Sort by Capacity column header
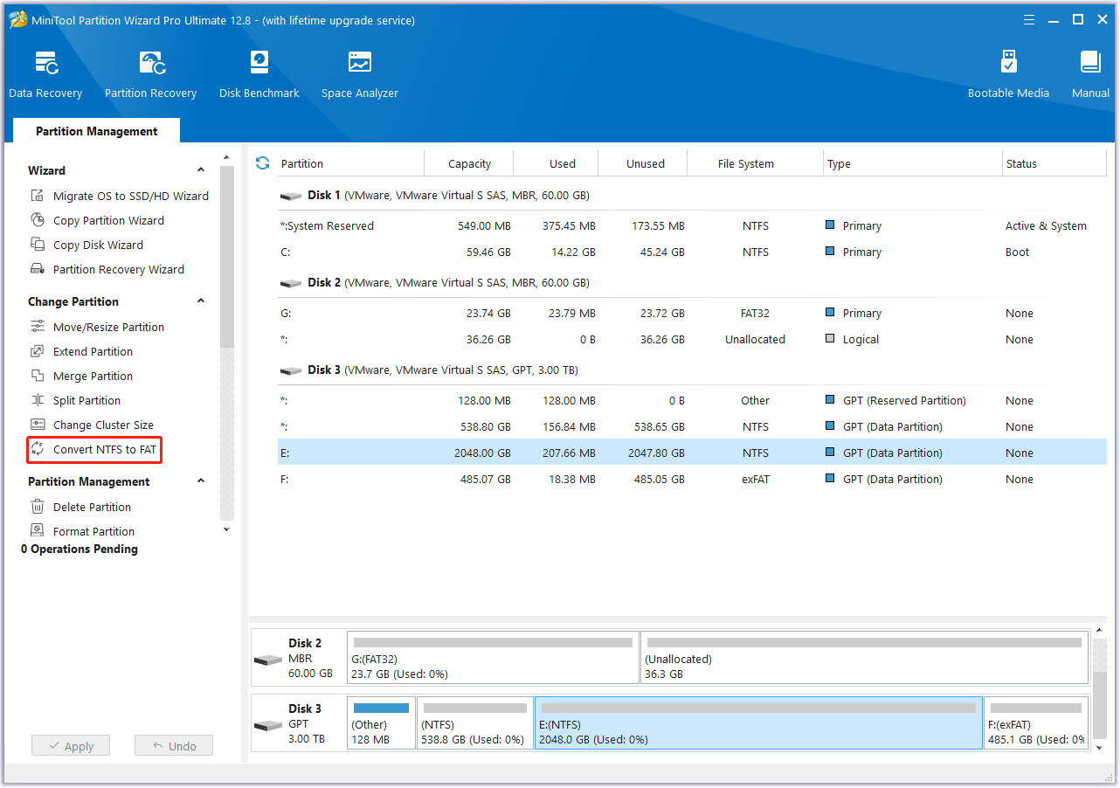The height and width of the screenshot is (788, 1120). click(x=469, y=163)
